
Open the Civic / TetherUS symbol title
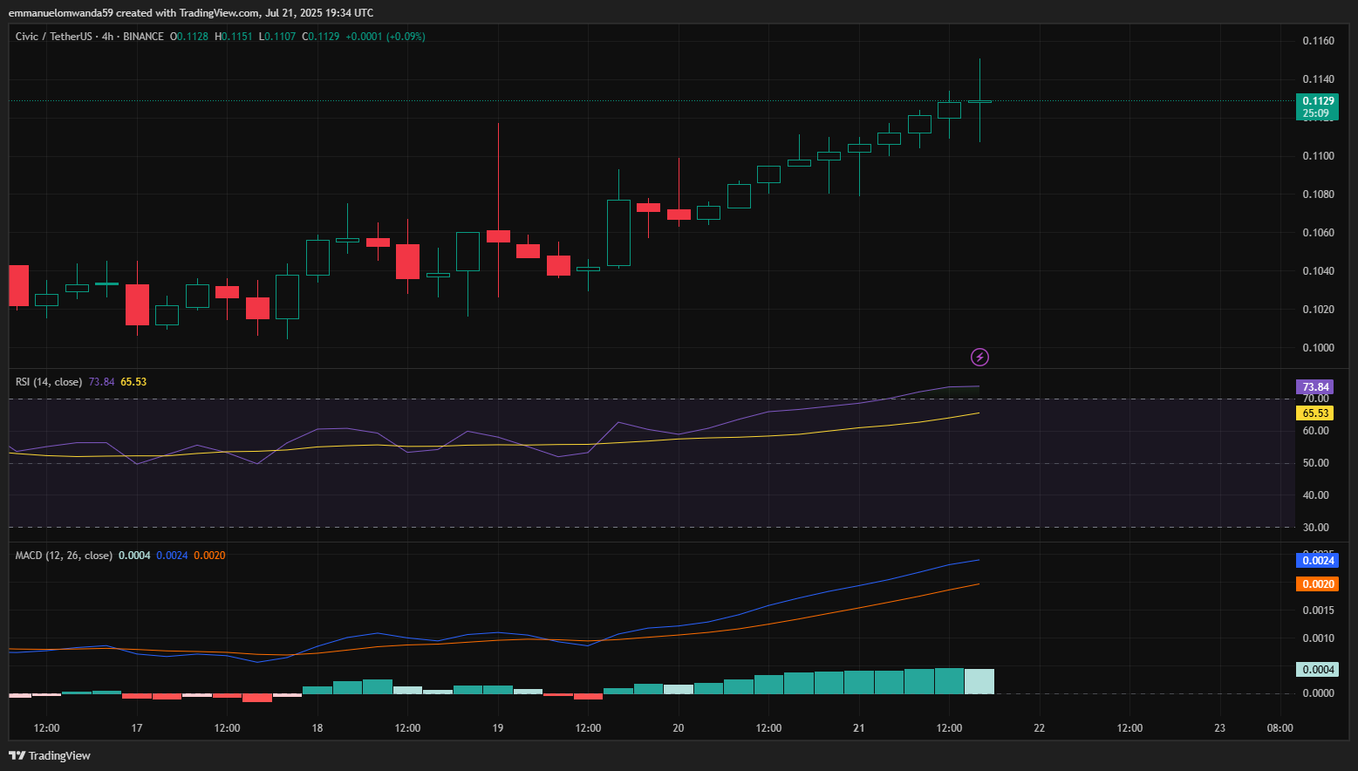53,37
